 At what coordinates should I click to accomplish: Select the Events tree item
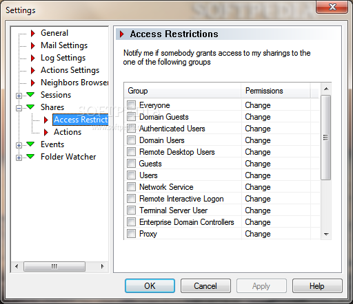pos(52,144)
